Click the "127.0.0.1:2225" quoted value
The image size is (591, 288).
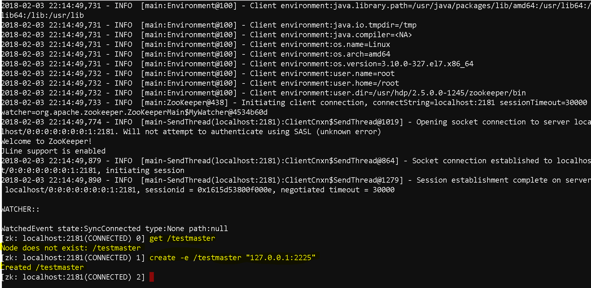(281, 258)
